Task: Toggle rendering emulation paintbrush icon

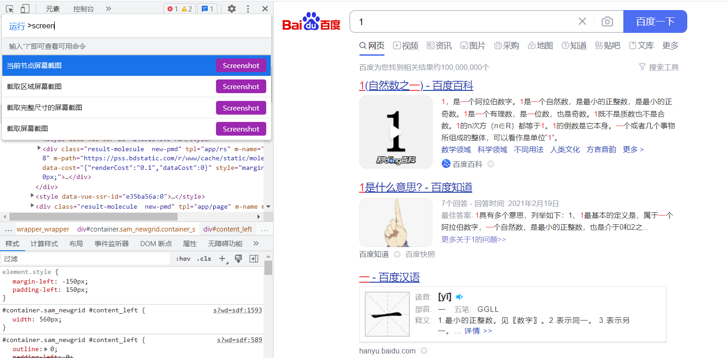Action: pyautogui.click(x=238, y=258)
